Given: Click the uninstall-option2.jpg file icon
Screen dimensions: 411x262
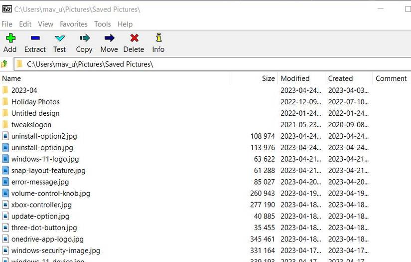Looking at the screenshot, I should tap(5, 136).
